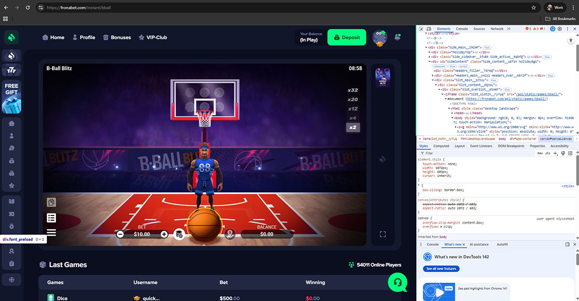The height and width of the screenshot is (301, 579).
Task: Show more DevTools tabs via chevron
Action: 509,29
